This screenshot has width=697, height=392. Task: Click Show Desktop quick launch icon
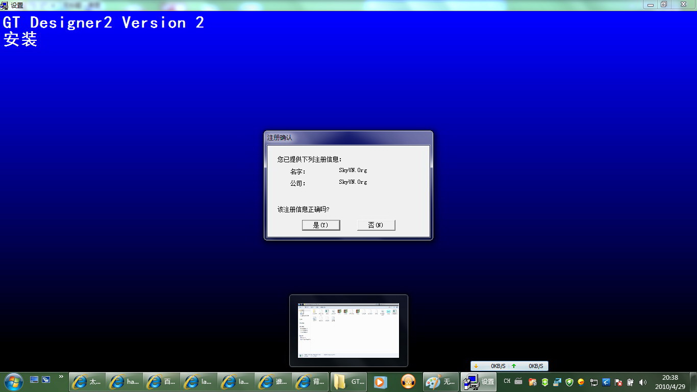pyautogui.click(x=34, y=379)
